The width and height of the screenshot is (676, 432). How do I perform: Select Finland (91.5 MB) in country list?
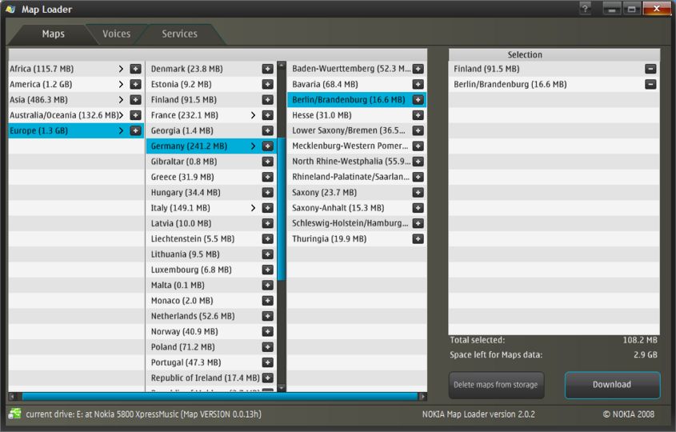point(210,100)
